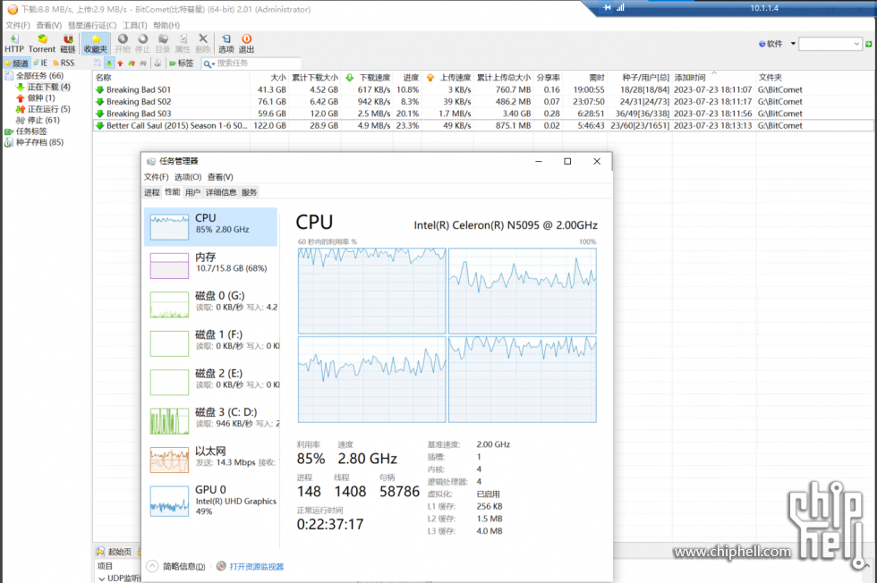Screen dimensions: 877x583
Task: Toggle the green downloading filter icon
Action: click(x=109, y=63)
